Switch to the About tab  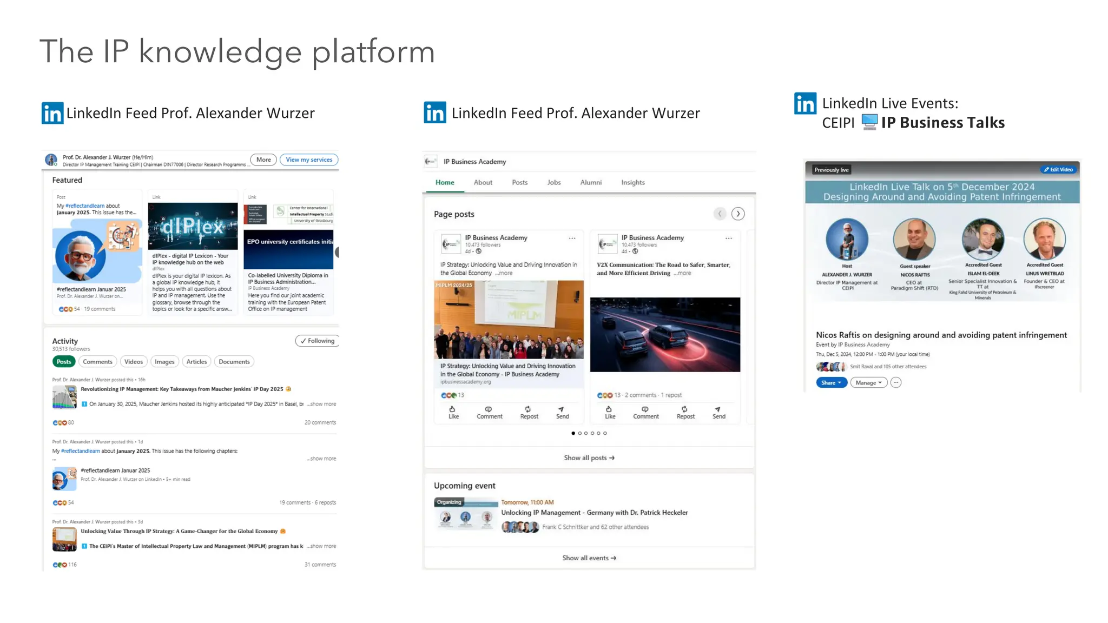tap(483, 183)
